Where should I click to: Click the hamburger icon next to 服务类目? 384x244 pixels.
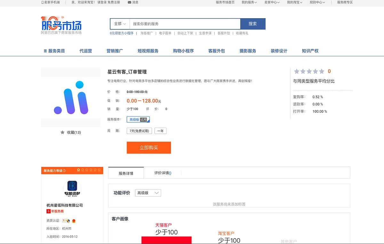pos(45,51)
